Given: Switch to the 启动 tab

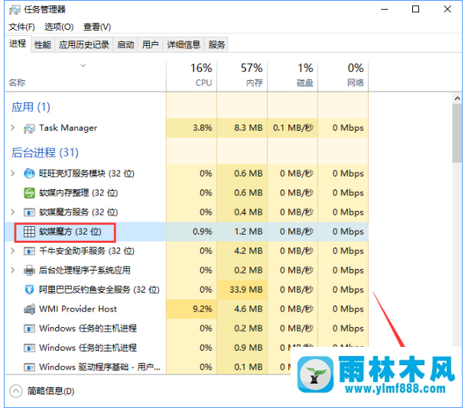Looking at the screenshot, I should point(125,45).
